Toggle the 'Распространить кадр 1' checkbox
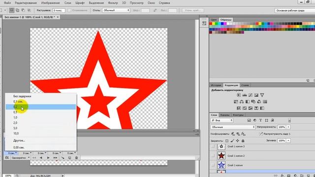315x177 pixels. pyautogui.click(x=261, y=134)
